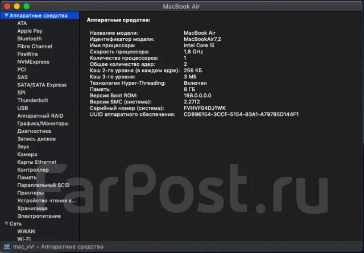The height and width of the screenshot is (253, 364).
Task: Select USB in the sidebar
Action: click(x=23, y=108)
